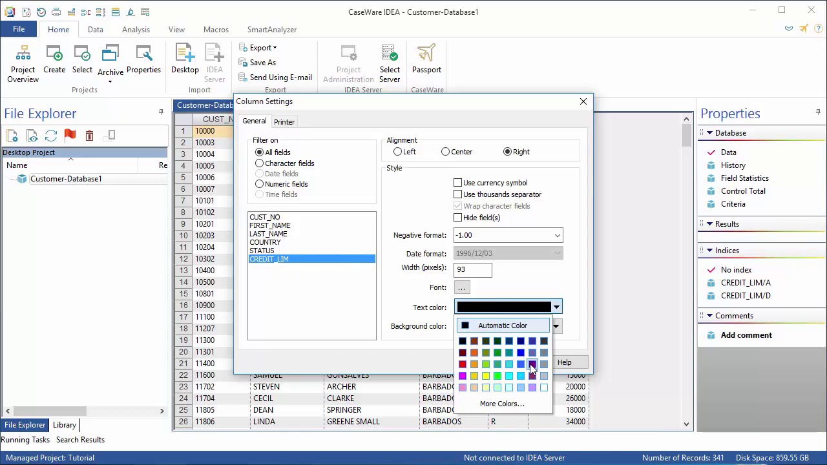The height and width of the screenshot is (465, 827).
Task: Collapse the Database section in Properties
Action: (x=709, y=133)
